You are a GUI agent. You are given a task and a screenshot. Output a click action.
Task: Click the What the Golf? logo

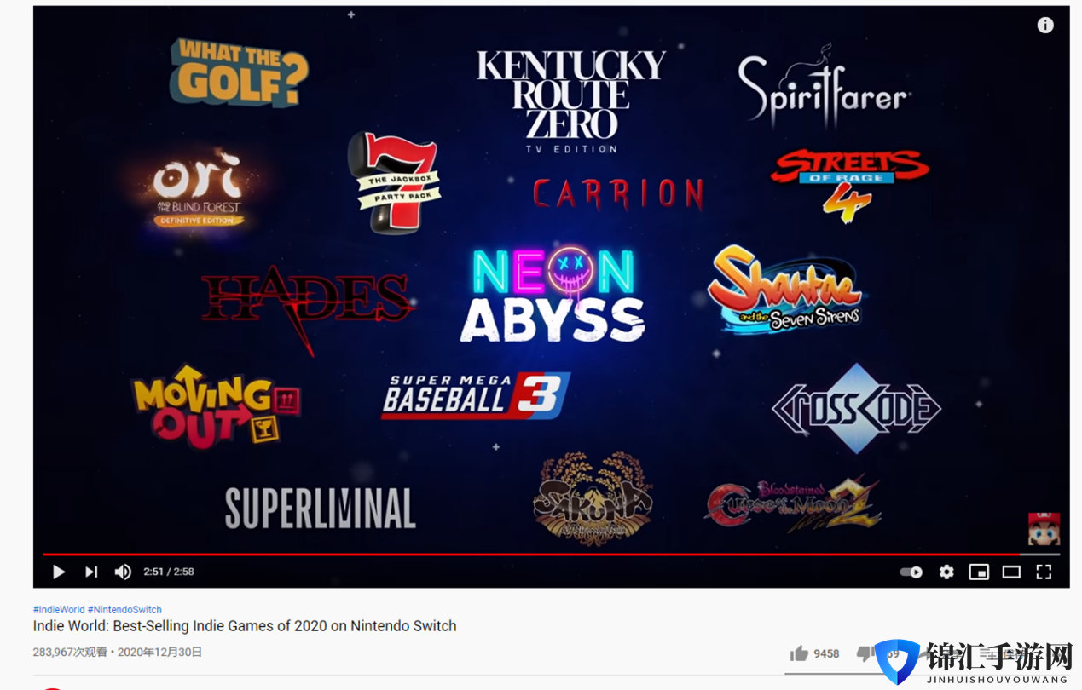click(x=239, y=72)
